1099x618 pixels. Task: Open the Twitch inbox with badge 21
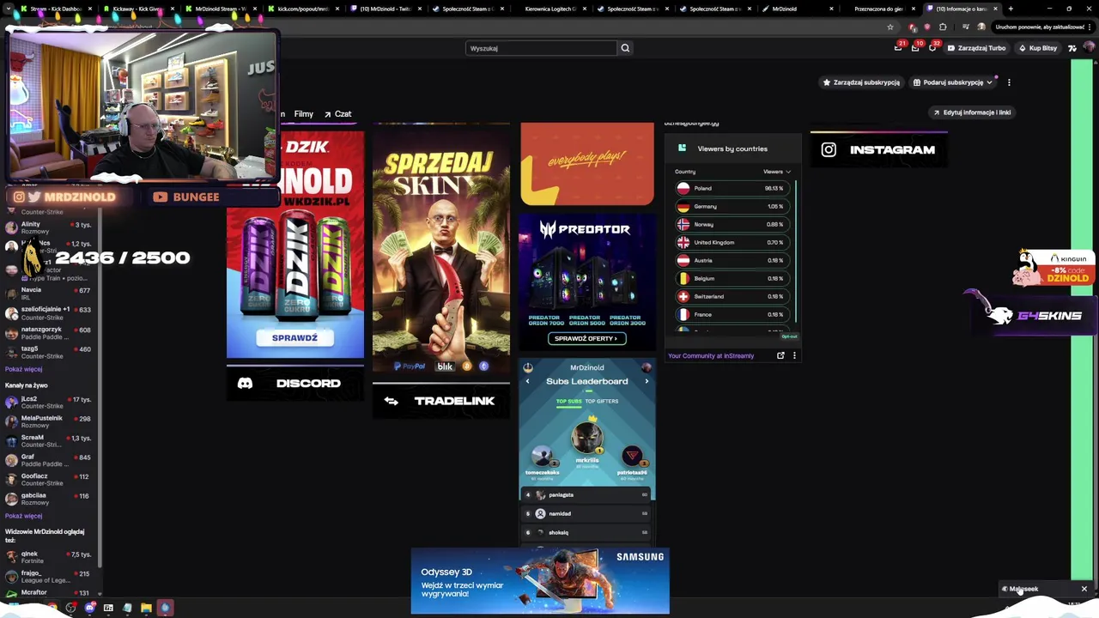[898, 48]
